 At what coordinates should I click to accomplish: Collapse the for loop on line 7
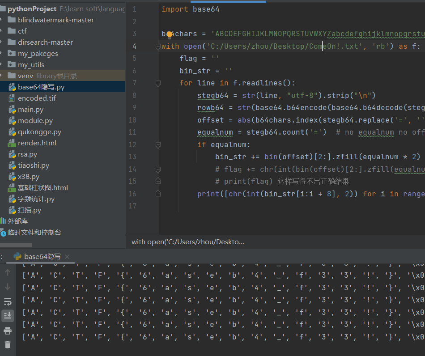coord(158,83)
